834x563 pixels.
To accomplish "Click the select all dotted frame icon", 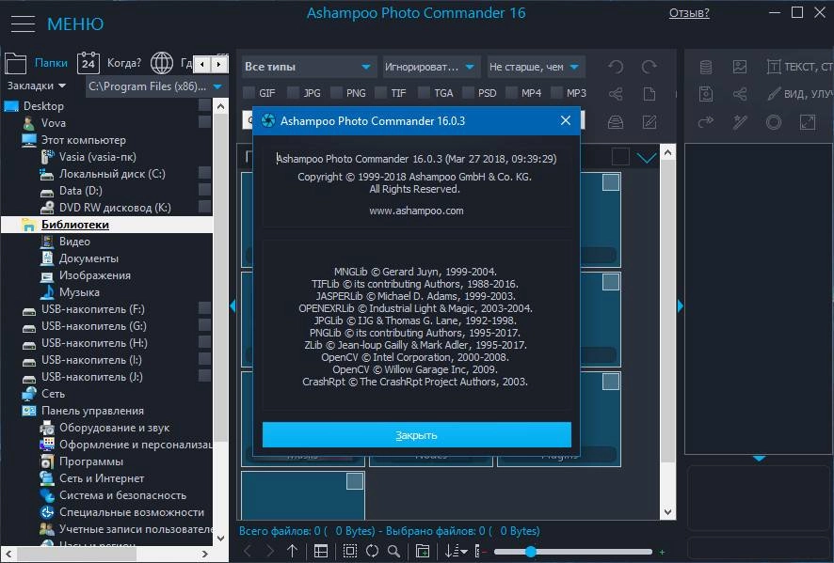I will [x=349, y=552].
